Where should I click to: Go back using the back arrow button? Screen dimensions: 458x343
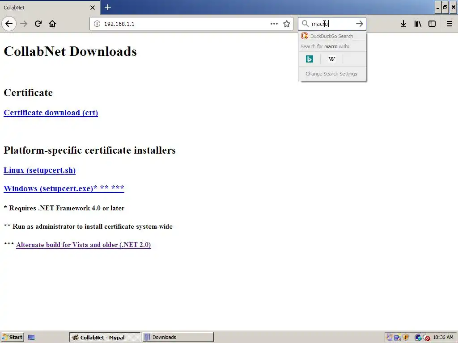(9, 24)
